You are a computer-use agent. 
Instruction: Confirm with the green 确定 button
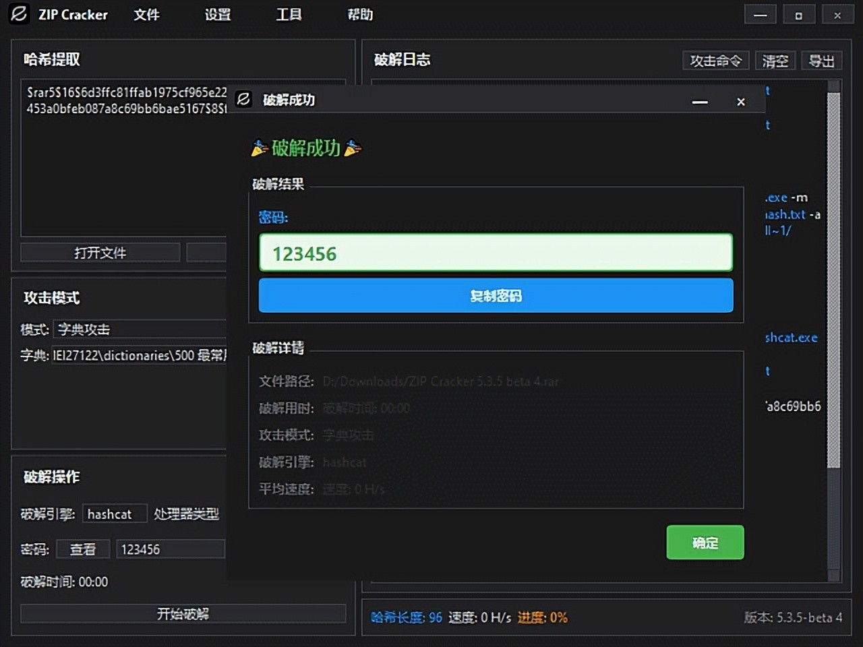click(705, 543)
